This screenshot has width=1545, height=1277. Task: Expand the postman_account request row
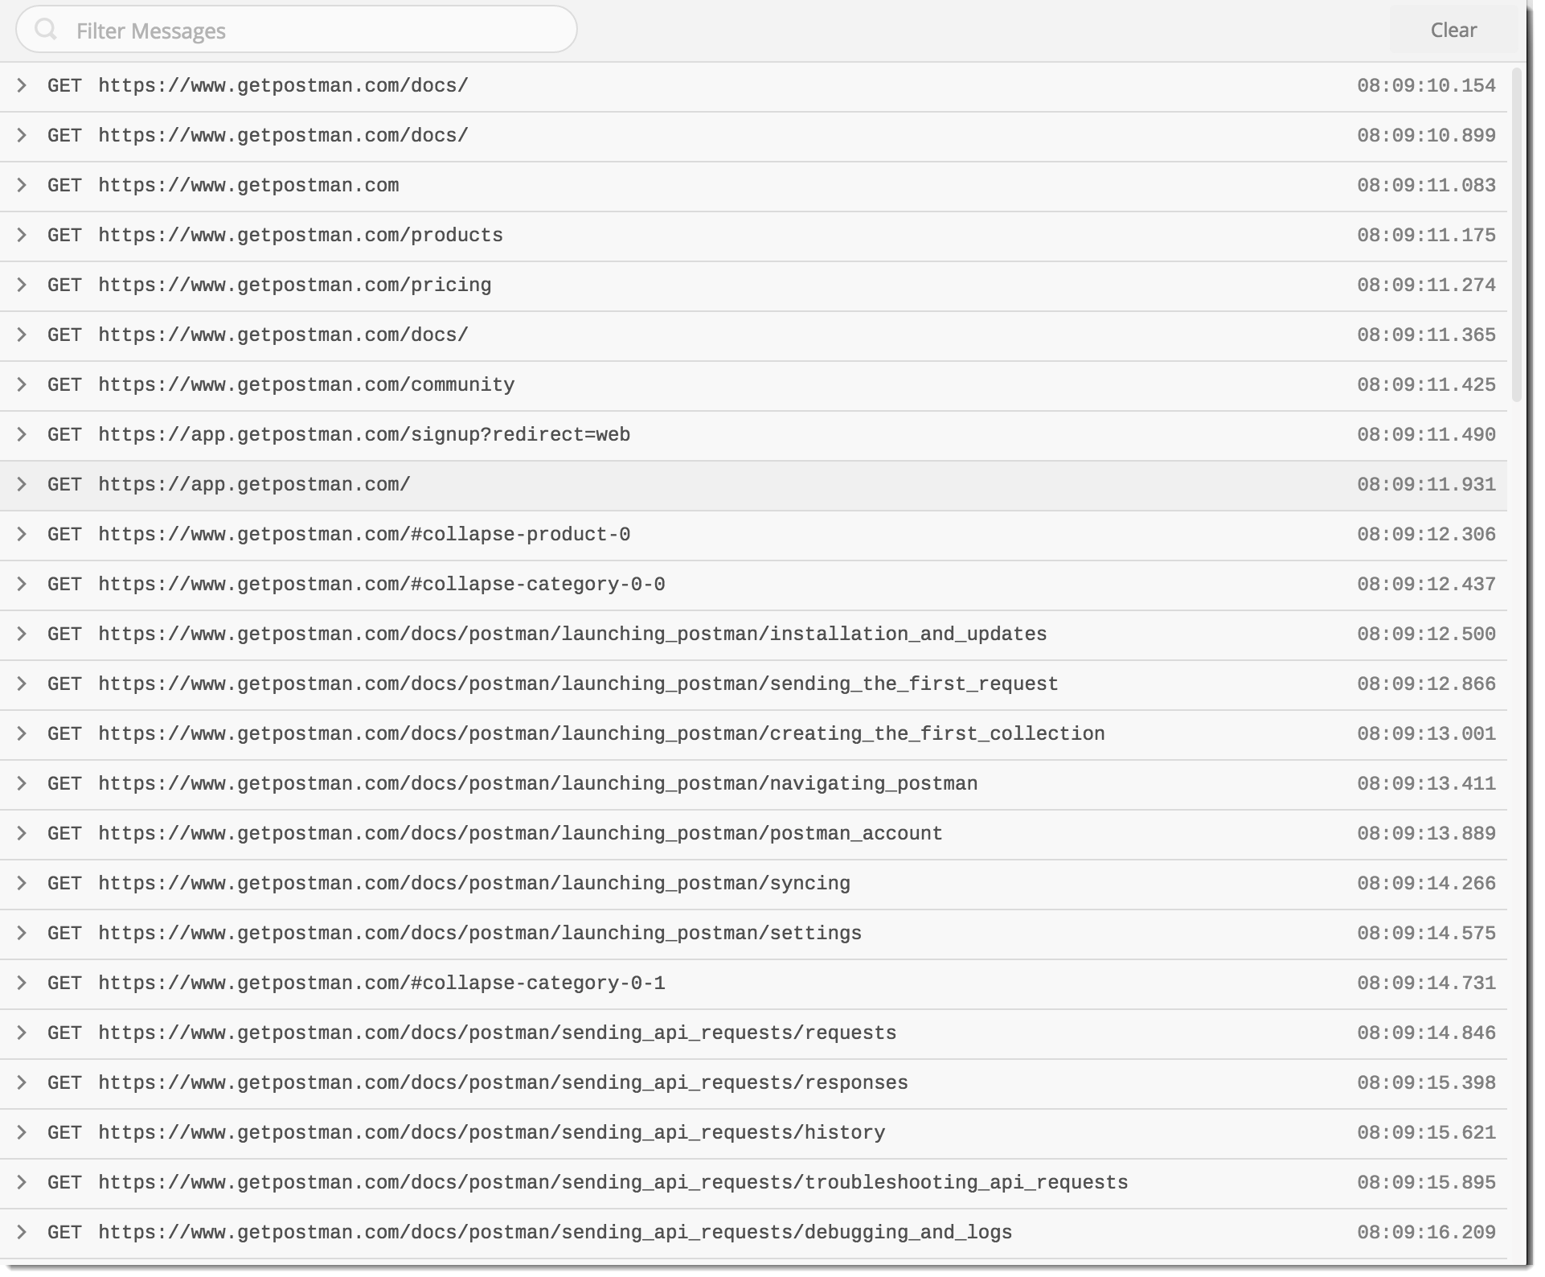click(x=22, y=833)
